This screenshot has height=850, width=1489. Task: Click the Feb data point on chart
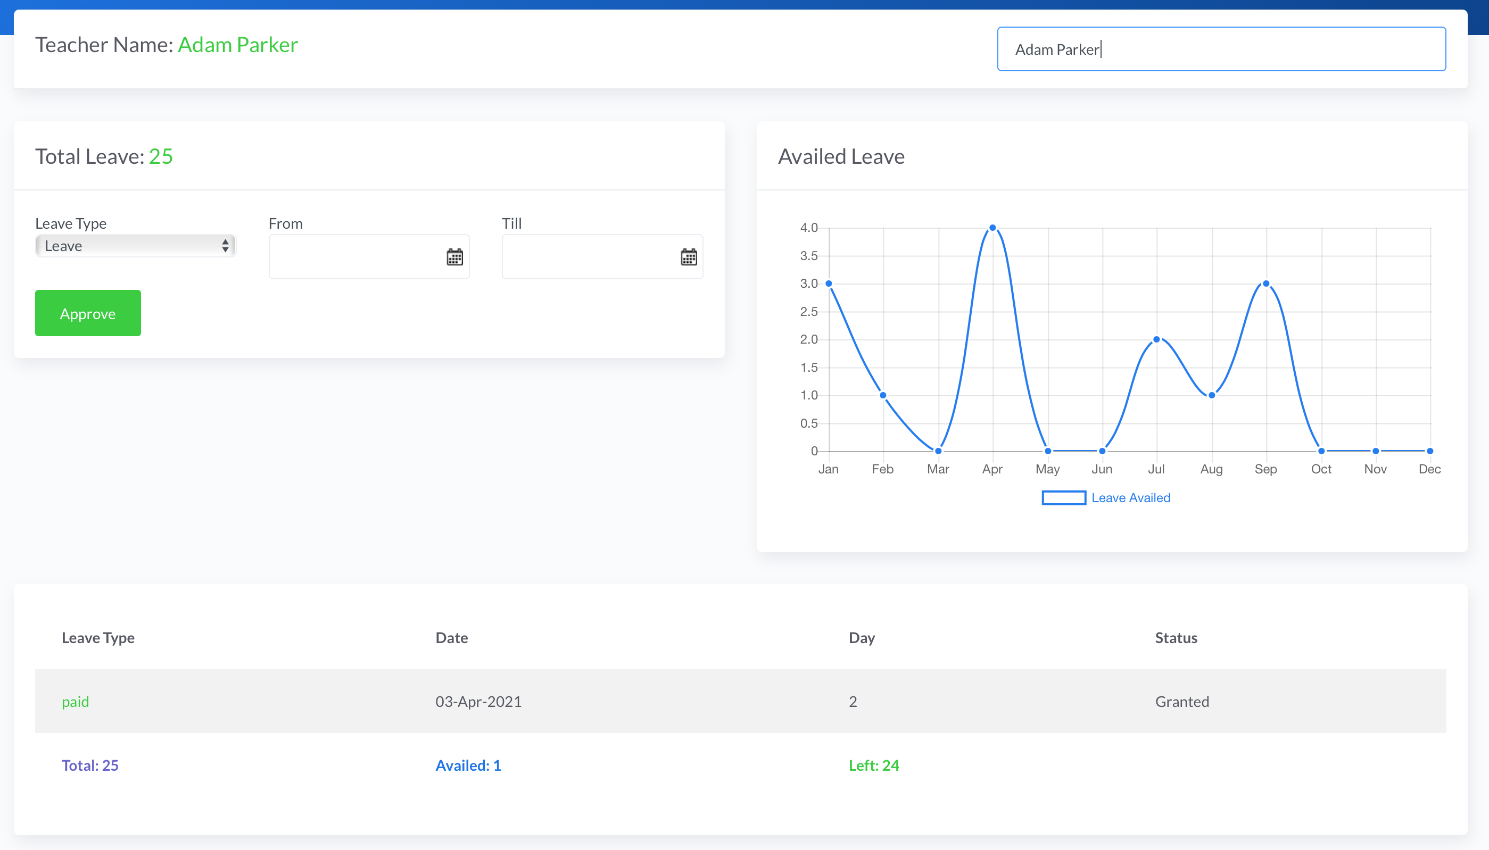[883, 395]
